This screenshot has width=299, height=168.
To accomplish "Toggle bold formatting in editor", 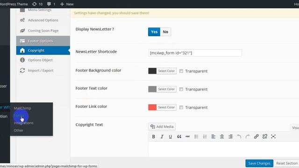I will coord(153,137).
